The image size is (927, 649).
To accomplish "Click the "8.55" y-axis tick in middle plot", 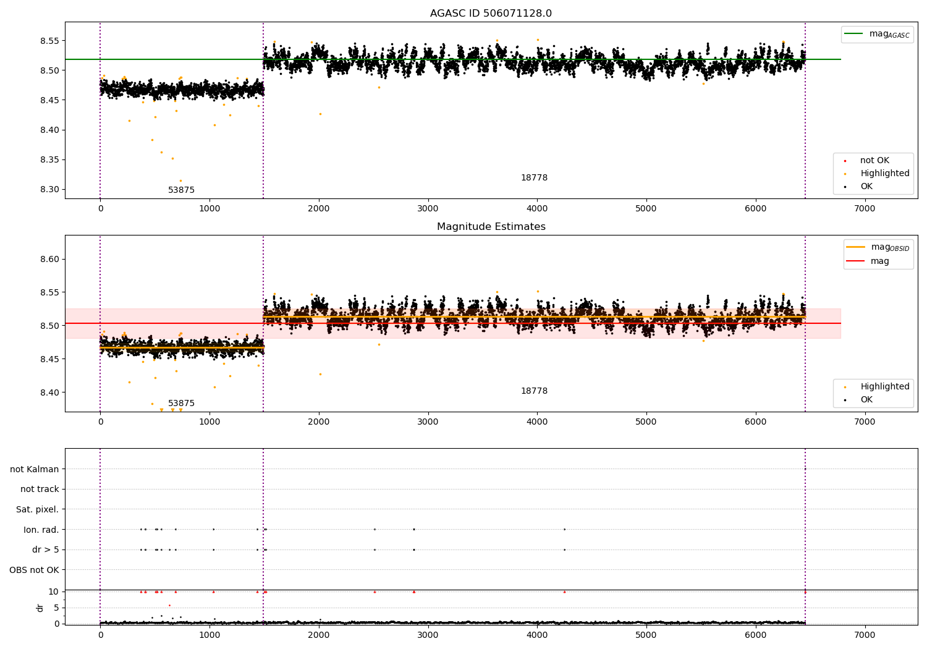I will 50,293.
